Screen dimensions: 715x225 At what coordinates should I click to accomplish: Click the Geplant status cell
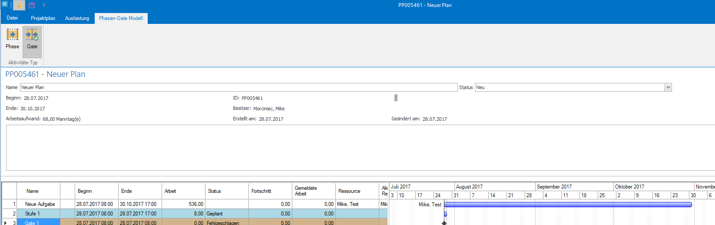pos(226,214)
